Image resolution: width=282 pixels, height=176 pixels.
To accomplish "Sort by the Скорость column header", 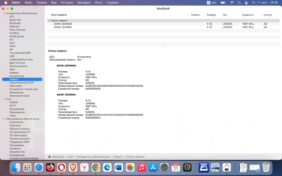I will (x=248, y=15).
